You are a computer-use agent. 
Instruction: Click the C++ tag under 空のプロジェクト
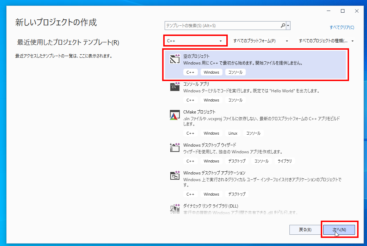[190, 72]
